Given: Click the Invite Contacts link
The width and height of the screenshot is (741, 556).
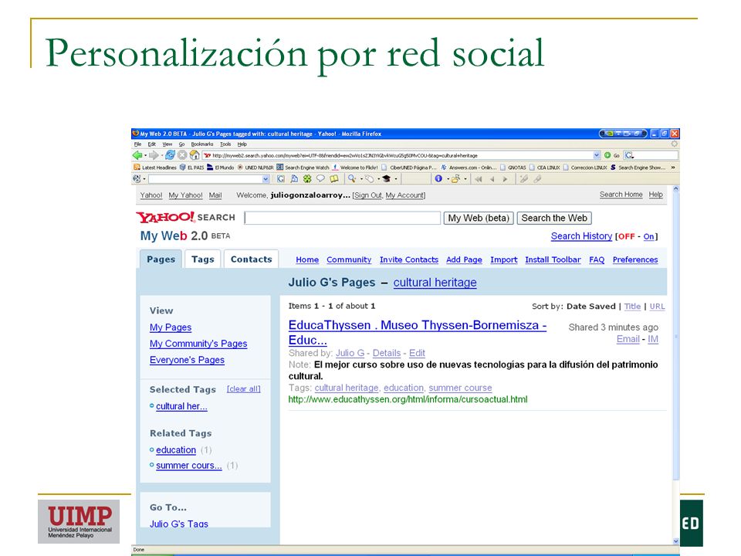Looking at the screenshot, I should (409, 259).
